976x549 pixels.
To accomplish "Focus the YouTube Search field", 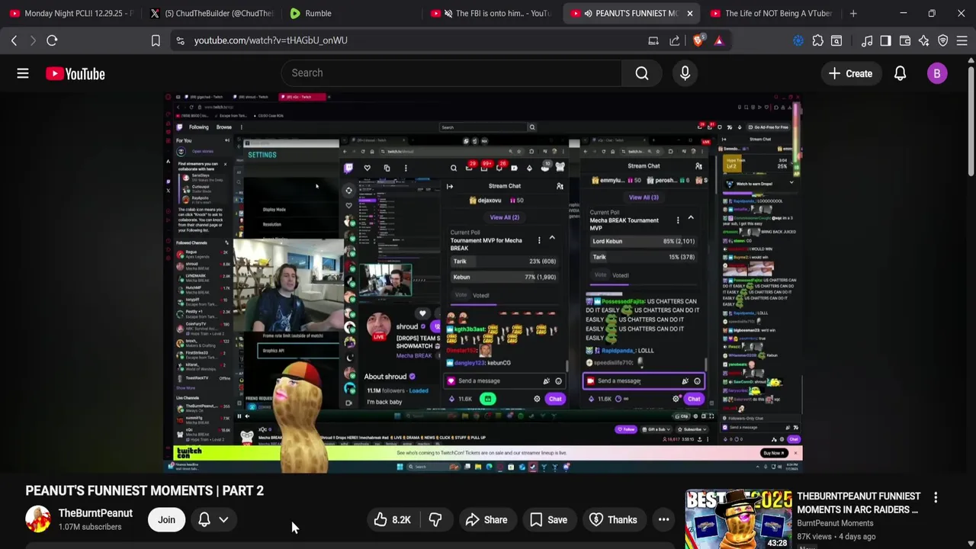I will (451, 73).
